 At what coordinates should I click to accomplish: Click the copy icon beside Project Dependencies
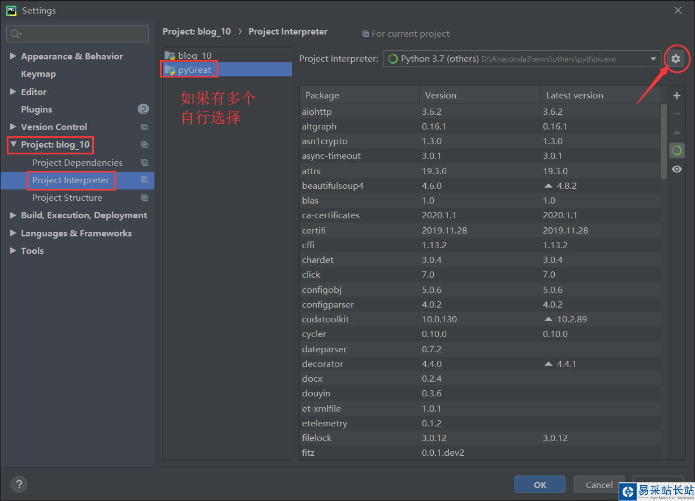pos(144,162)
